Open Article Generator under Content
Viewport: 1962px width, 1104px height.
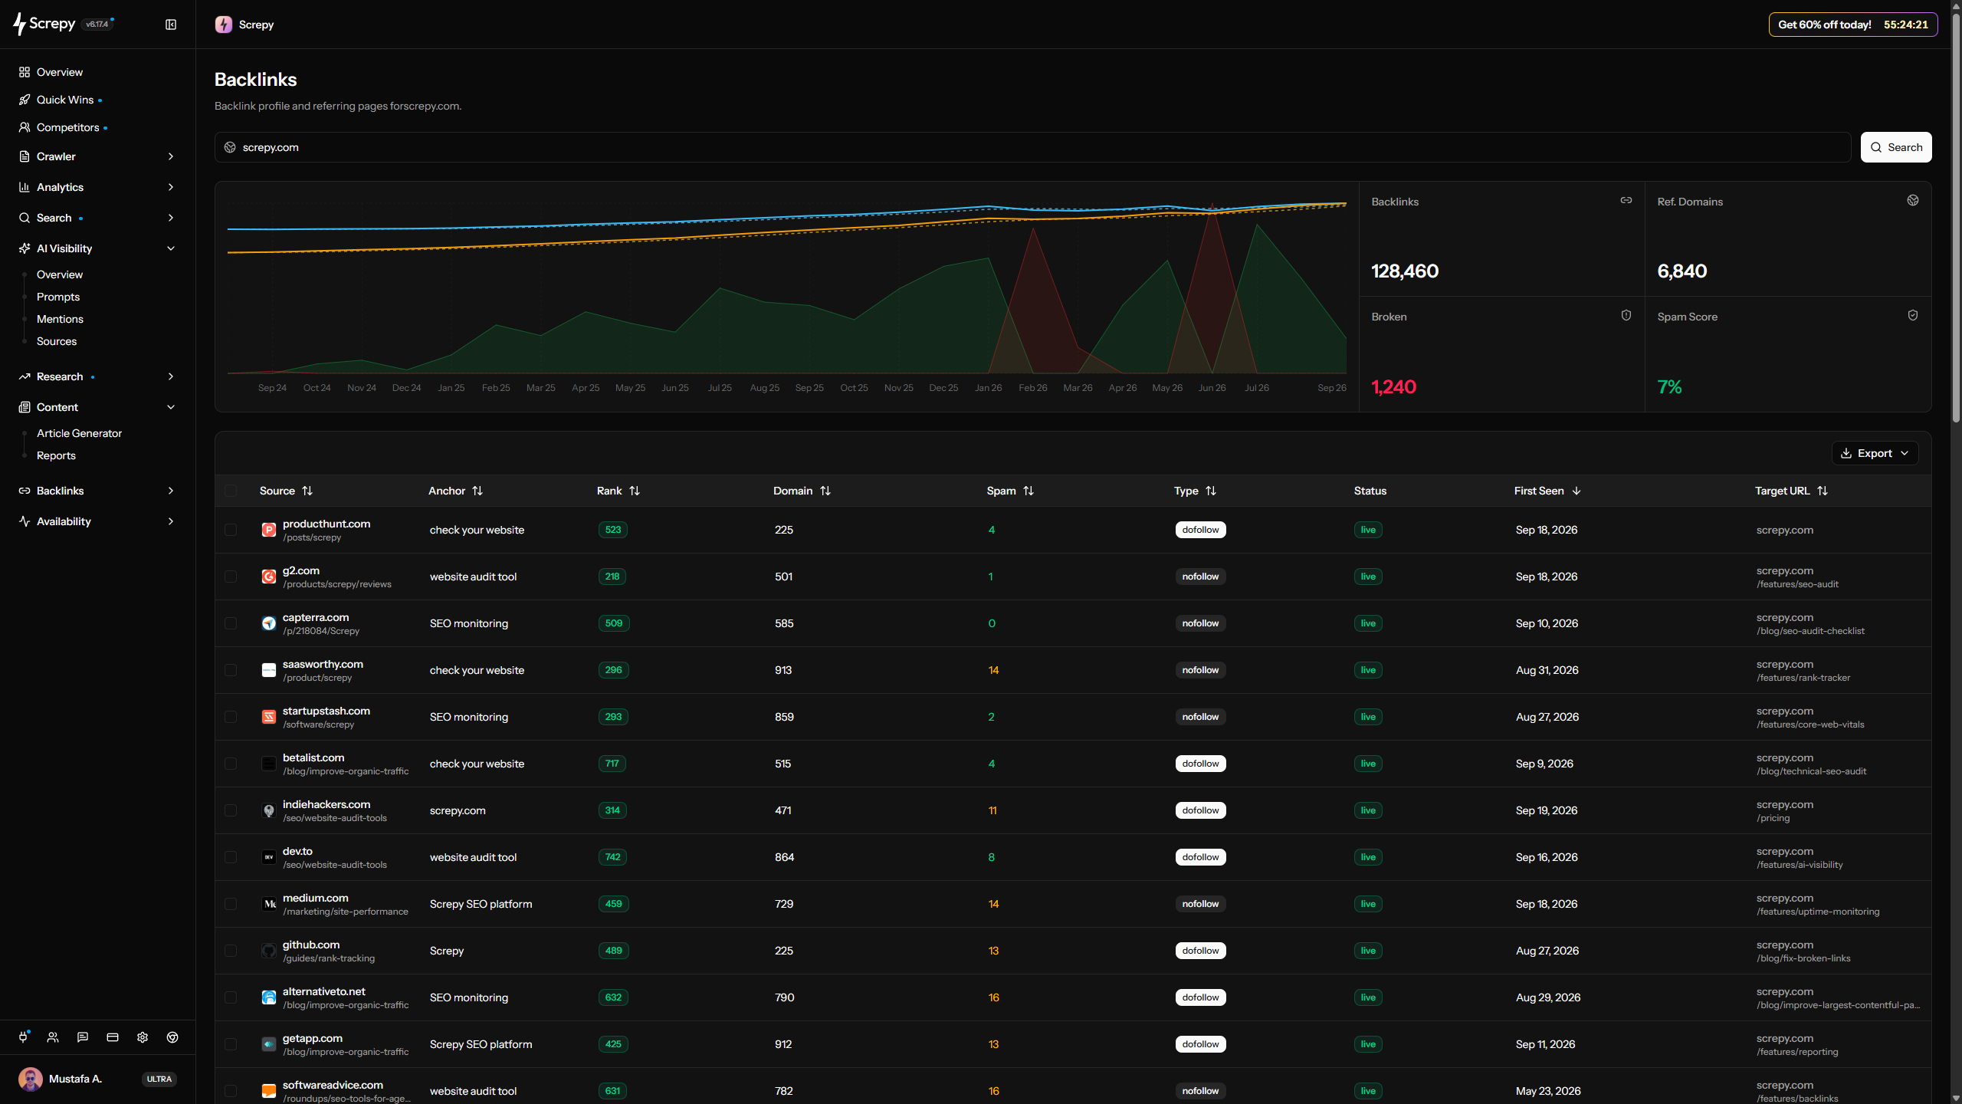coord(79,433)
